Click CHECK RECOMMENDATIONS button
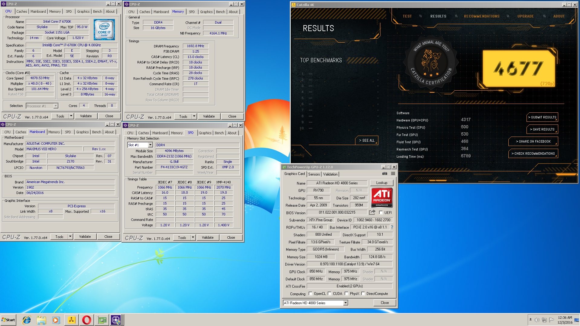The height and width of the screenshot is (326, 580). (x=533, y=153)
